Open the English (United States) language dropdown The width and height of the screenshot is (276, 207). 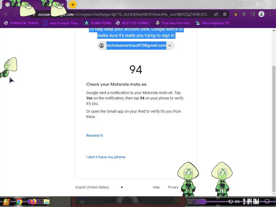(x=99, y=187)
